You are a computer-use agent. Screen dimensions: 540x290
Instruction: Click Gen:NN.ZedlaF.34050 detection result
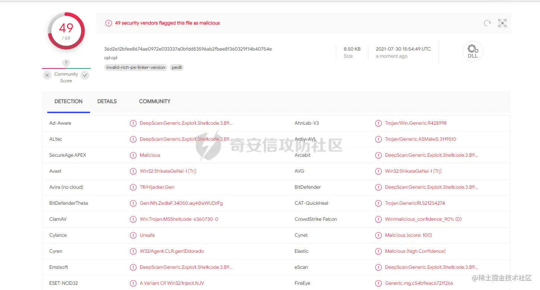pos(181,203)
